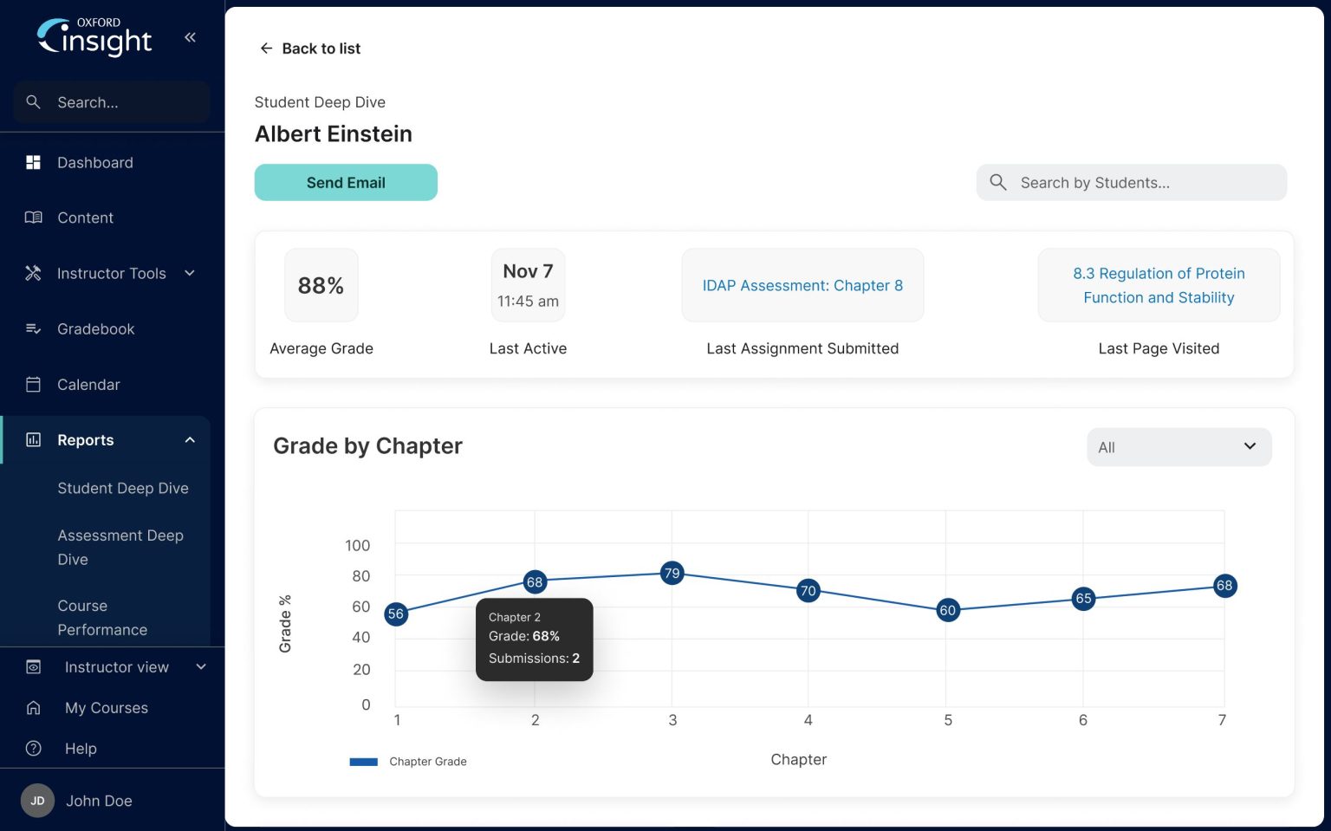Open the Course Performance report
This screenshot has height=831, width=1331.
(x=103, y=617)
